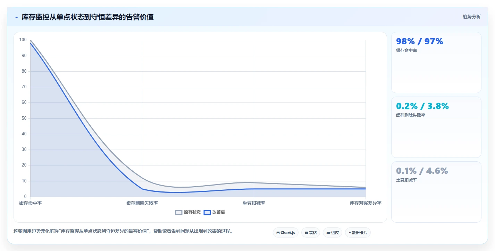Toggle the 改善后 legend item
The height and width of the screenshot is (251, 495).
pyautogui.click(x=214, y=212)
